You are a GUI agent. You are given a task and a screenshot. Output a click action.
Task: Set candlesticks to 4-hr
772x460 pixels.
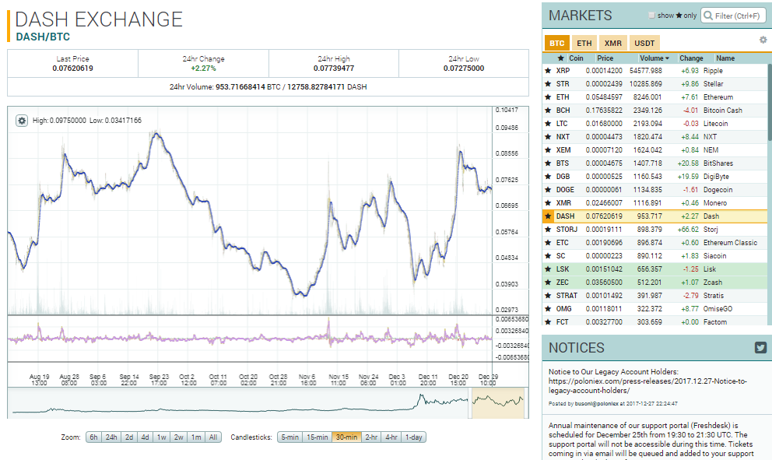point(391,437)
